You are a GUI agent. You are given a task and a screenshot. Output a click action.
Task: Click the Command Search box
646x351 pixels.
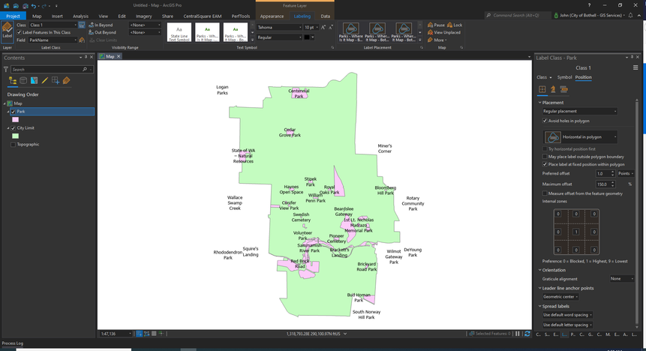[x=518, y=15]
